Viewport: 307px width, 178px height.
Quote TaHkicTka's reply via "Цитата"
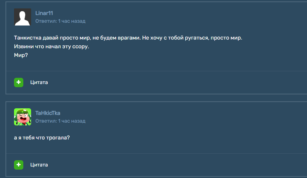39,165
